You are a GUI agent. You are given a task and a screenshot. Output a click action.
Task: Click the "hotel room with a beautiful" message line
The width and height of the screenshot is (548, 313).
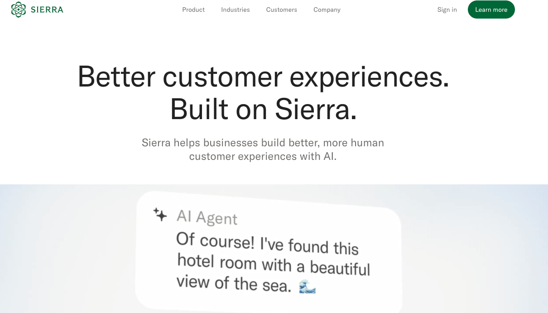click(274, 264)
